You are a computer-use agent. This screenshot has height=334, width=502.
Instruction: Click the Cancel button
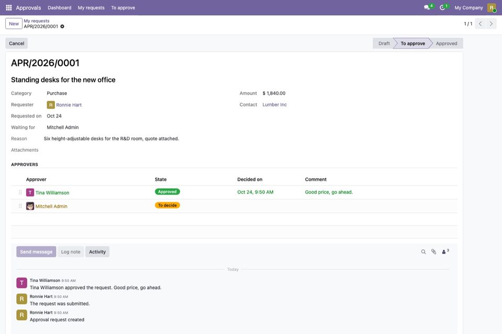[17, 43]
